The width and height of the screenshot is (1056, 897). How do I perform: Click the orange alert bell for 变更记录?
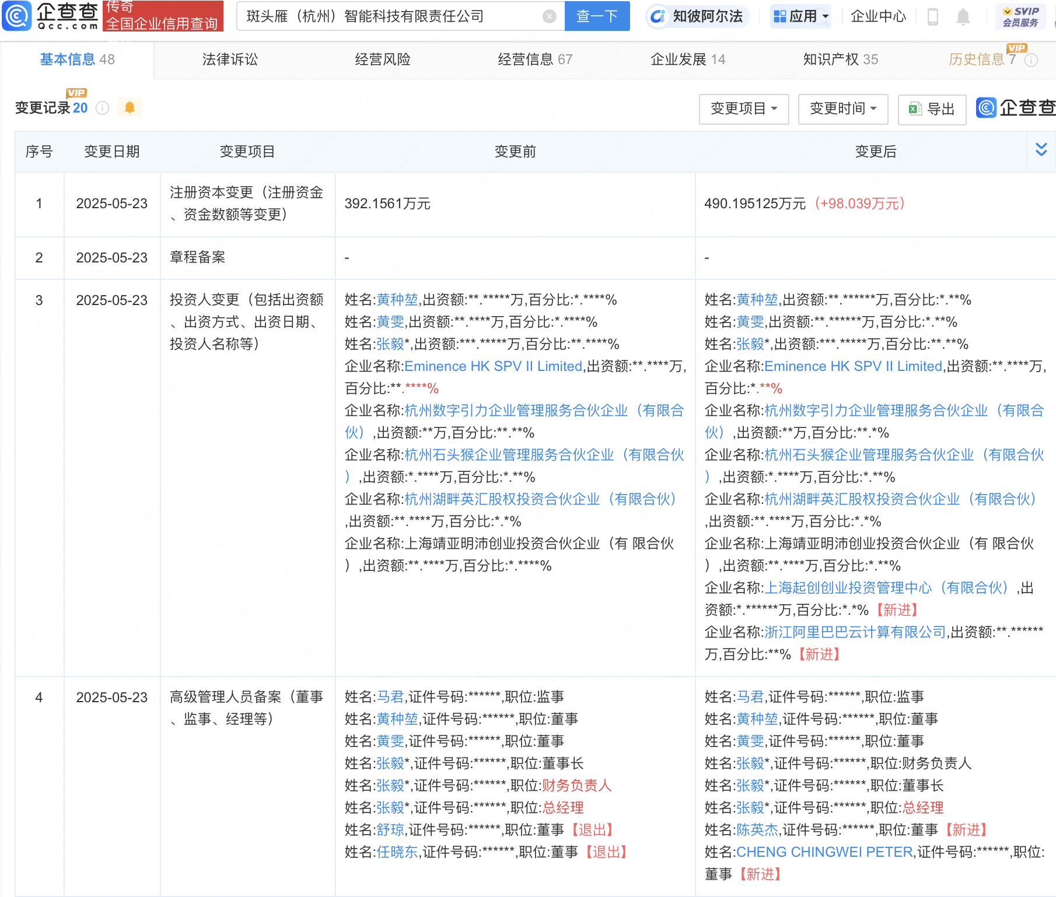[x=130, y=107]
